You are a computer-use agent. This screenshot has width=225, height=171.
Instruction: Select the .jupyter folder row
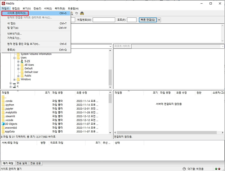tap(55, 109)
